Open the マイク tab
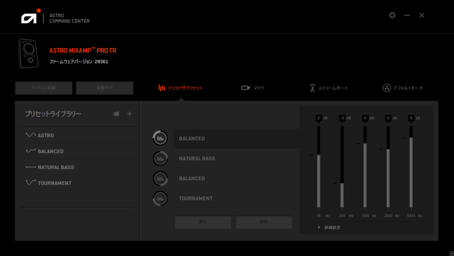Screen dimensions: 454x256 pyautogui.click(x=252, y=88)
